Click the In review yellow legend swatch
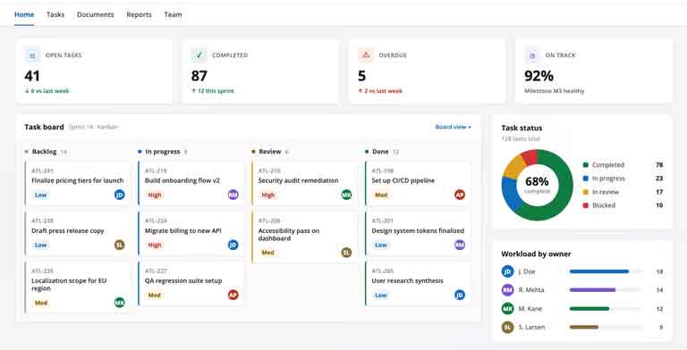This screenshot has width=687, height=350. click(x=585, y=192)
